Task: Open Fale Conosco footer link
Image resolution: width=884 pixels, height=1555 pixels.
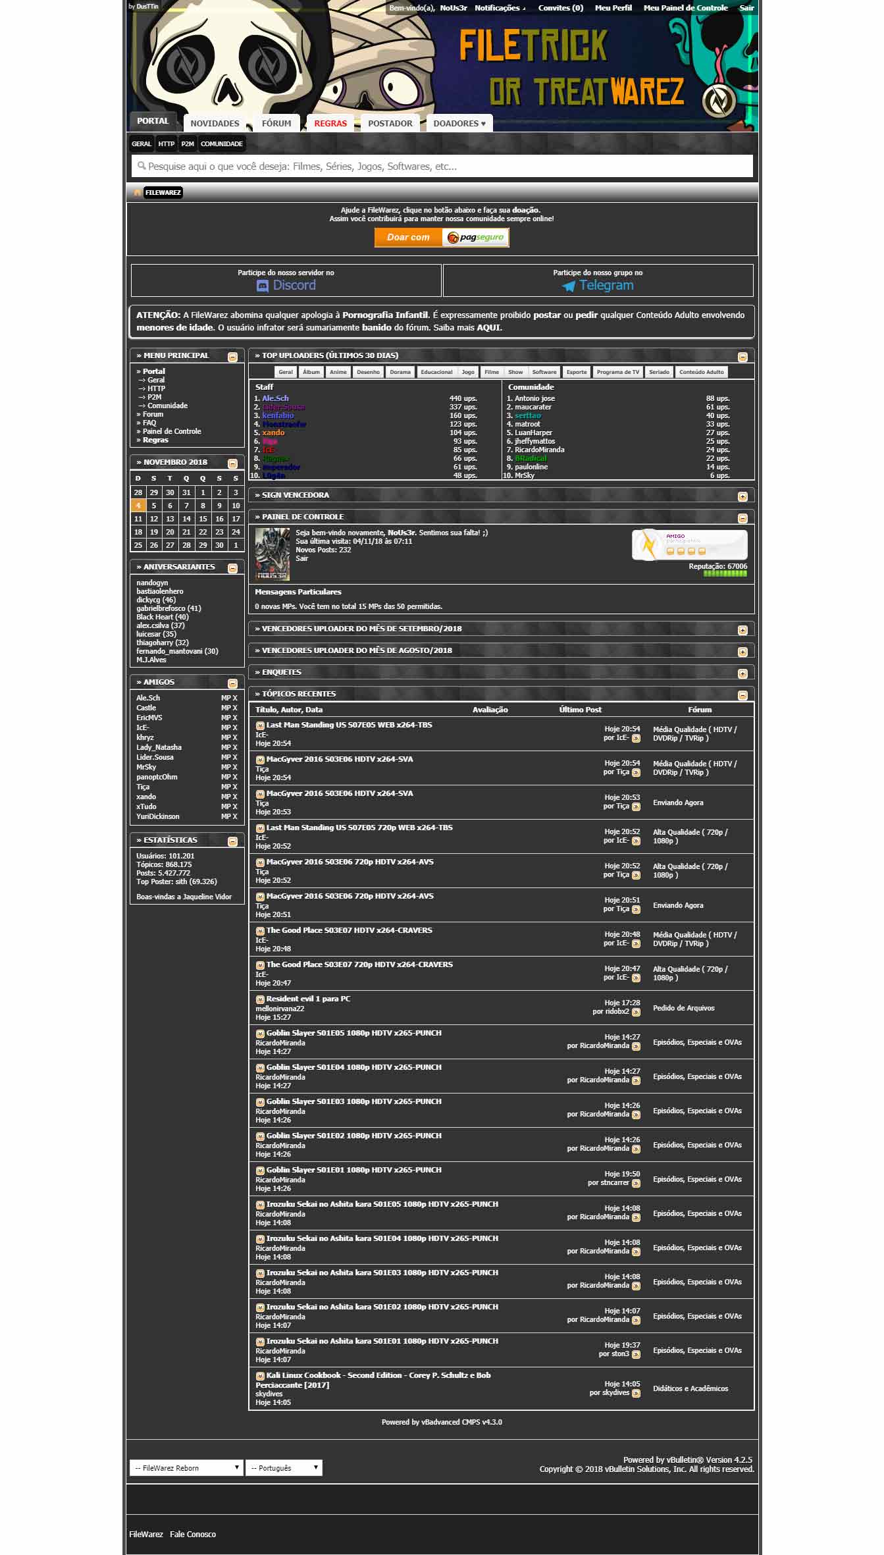Action: coord(193,1534)
